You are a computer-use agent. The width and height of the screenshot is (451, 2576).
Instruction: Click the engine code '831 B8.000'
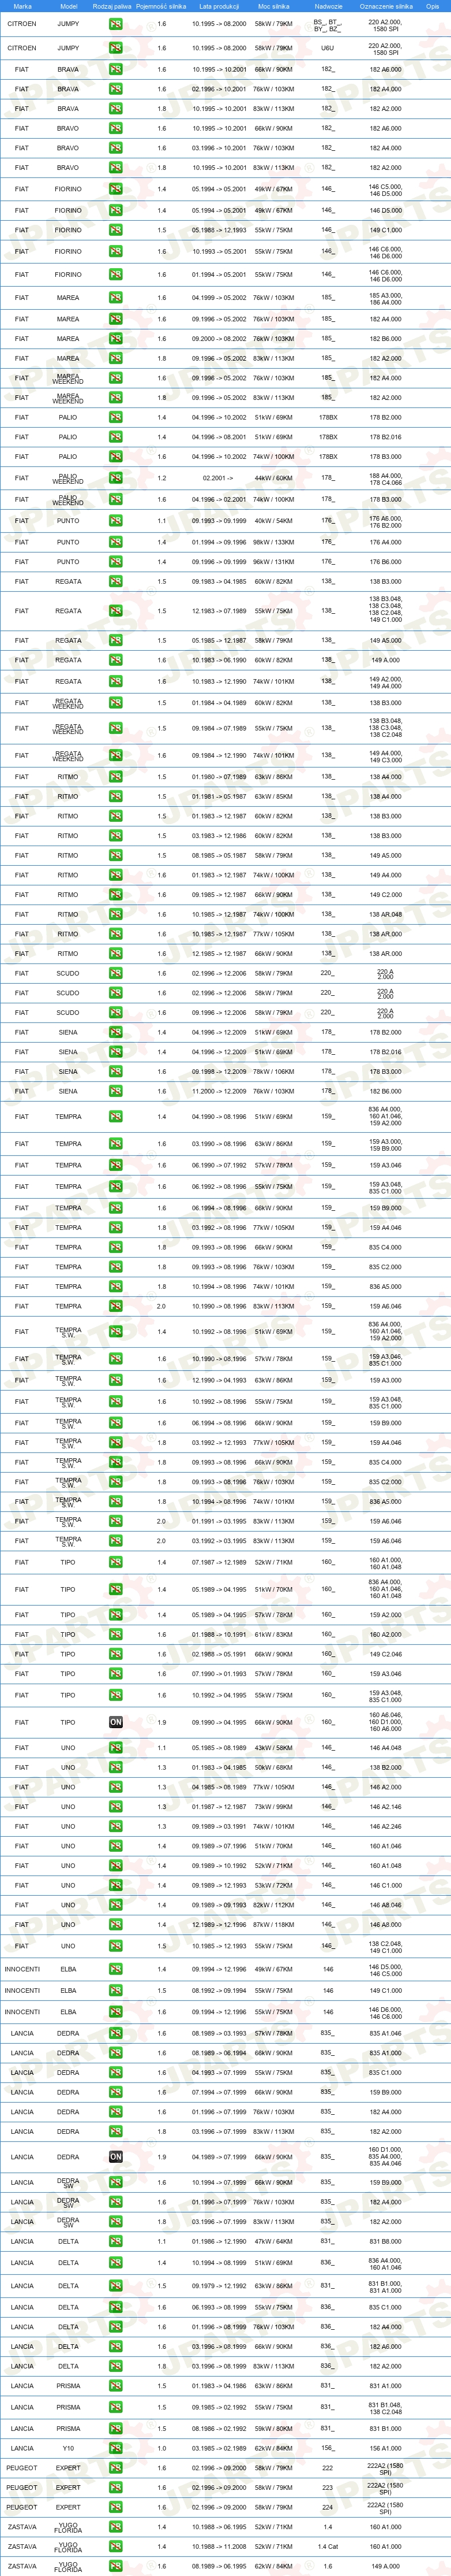pyautogui.click(x=386, y=2241)
